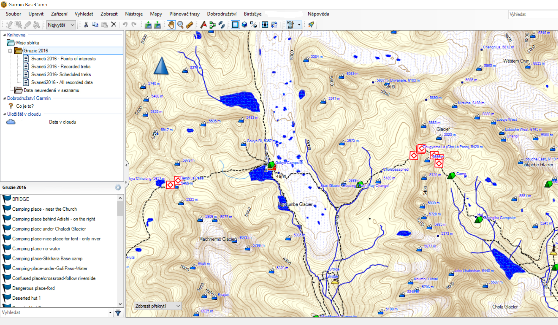Collapse the Knihovna section
Image resolution: width=558 pixels, height=325 pixels.
[x=4, y=35]
